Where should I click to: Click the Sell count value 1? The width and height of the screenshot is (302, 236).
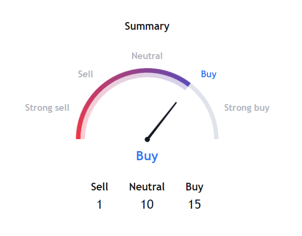[x=99, y=205]
